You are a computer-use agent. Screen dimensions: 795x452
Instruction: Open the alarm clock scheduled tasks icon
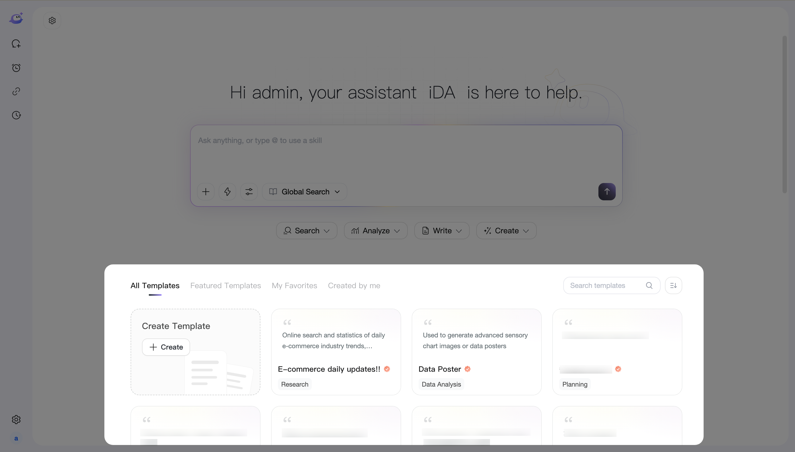click(x=16, y=68)
